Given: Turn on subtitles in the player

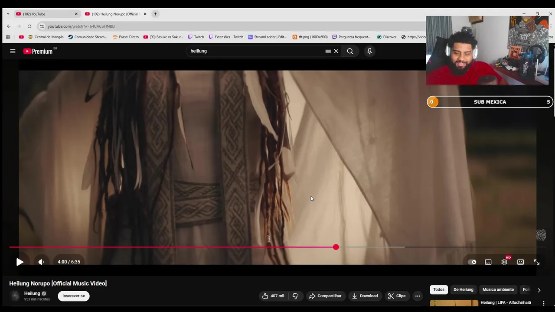Looking at the screenshot, I should pos(488,262).
